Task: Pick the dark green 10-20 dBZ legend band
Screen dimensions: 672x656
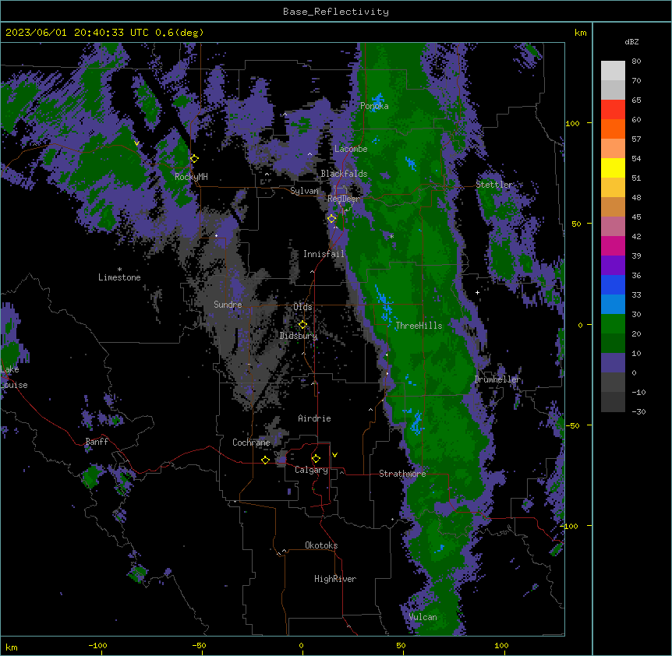Action: [x=613, y=344]
